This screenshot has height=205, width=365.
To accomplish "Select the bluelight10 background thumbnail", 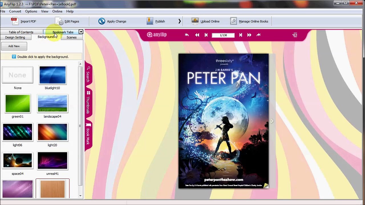I will [x=52, y=75].
